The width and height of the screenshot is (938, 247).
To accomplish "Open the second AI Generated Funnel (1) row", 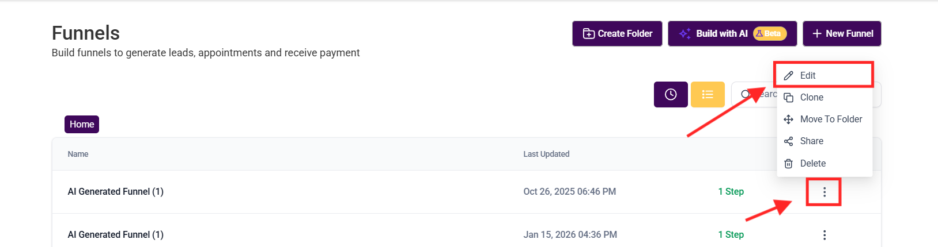I will click(x=116, y=235).
